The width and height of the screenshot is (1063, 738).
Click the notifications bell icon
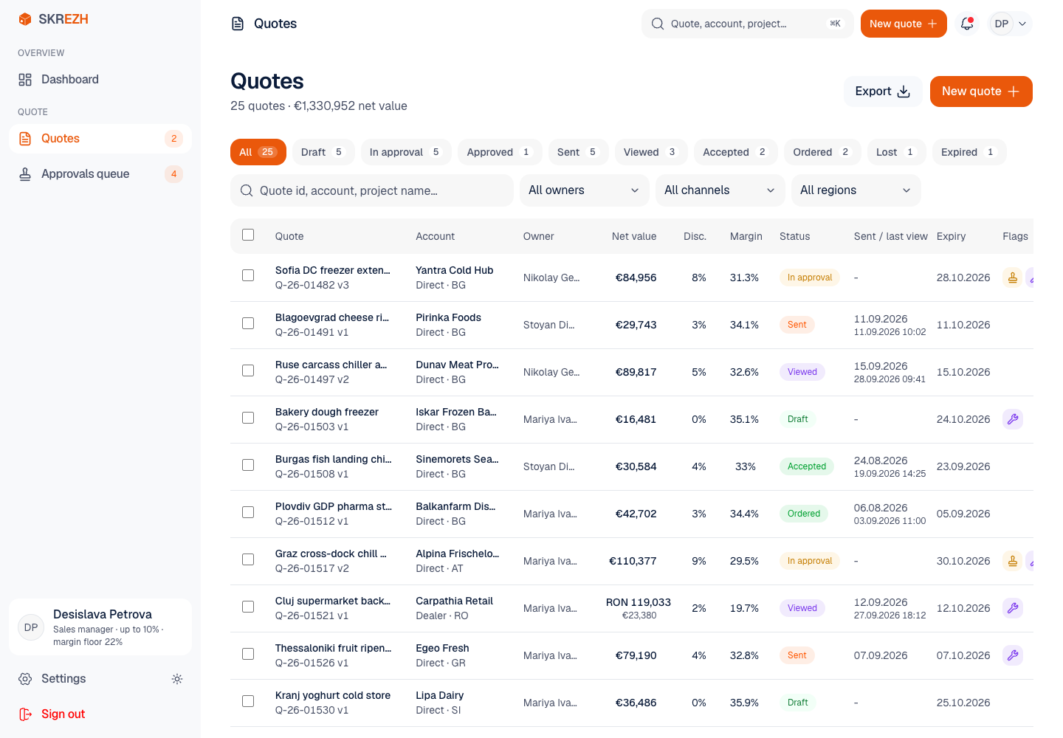point(967,24)
